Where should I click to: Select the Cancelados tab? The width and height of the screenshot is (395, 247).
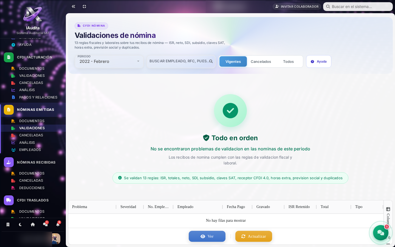point(261,61)
